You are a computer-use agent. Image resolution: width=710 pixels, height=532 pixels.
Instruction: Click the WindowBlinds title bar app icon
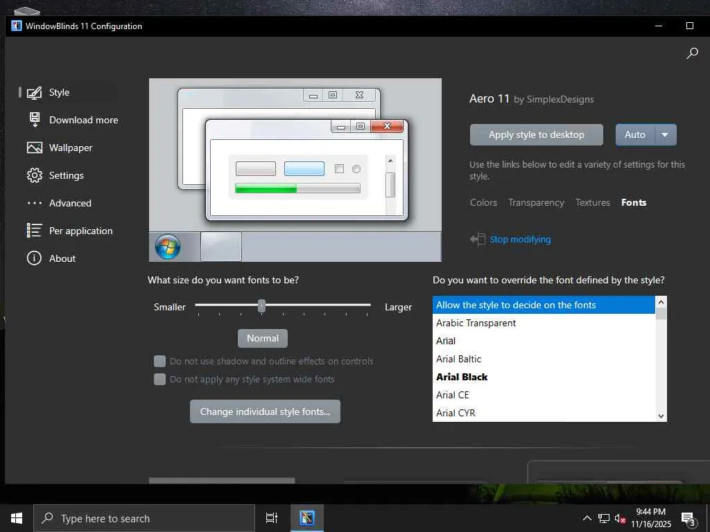click(17, 26)
